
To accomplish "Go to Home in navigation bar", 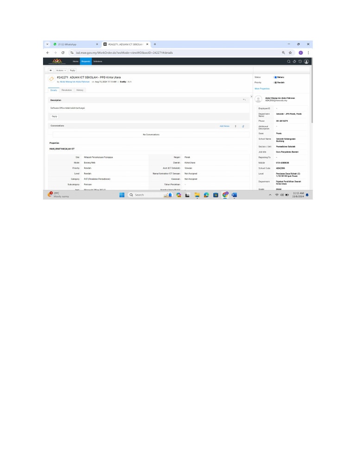I will tap(76, 62).
